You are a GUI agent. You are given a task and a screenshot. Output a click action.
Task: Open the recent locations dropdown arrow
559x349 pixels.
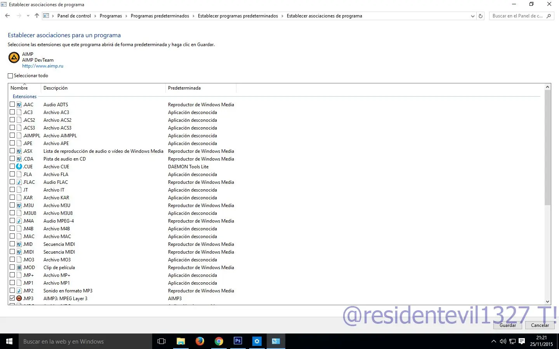28,16
